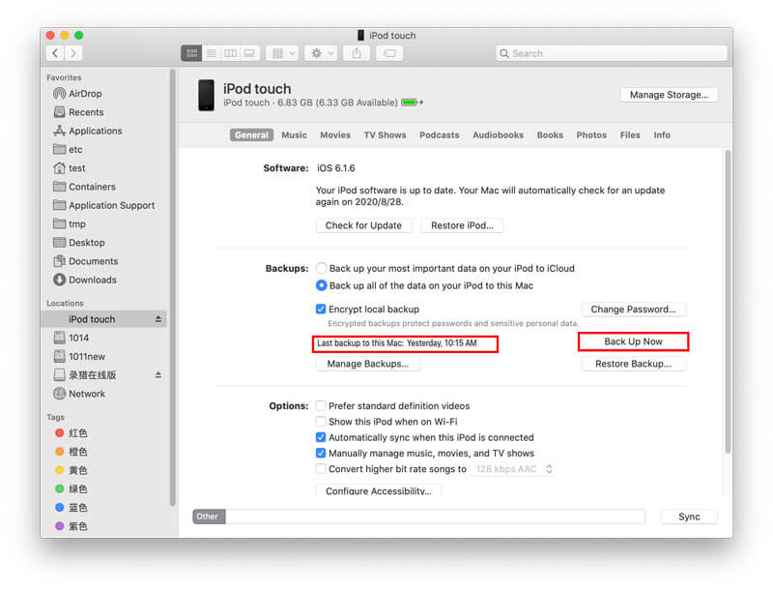Eject the iPod touch device
The height and width of the screenshot is (591, 773).
click(158, 319)
